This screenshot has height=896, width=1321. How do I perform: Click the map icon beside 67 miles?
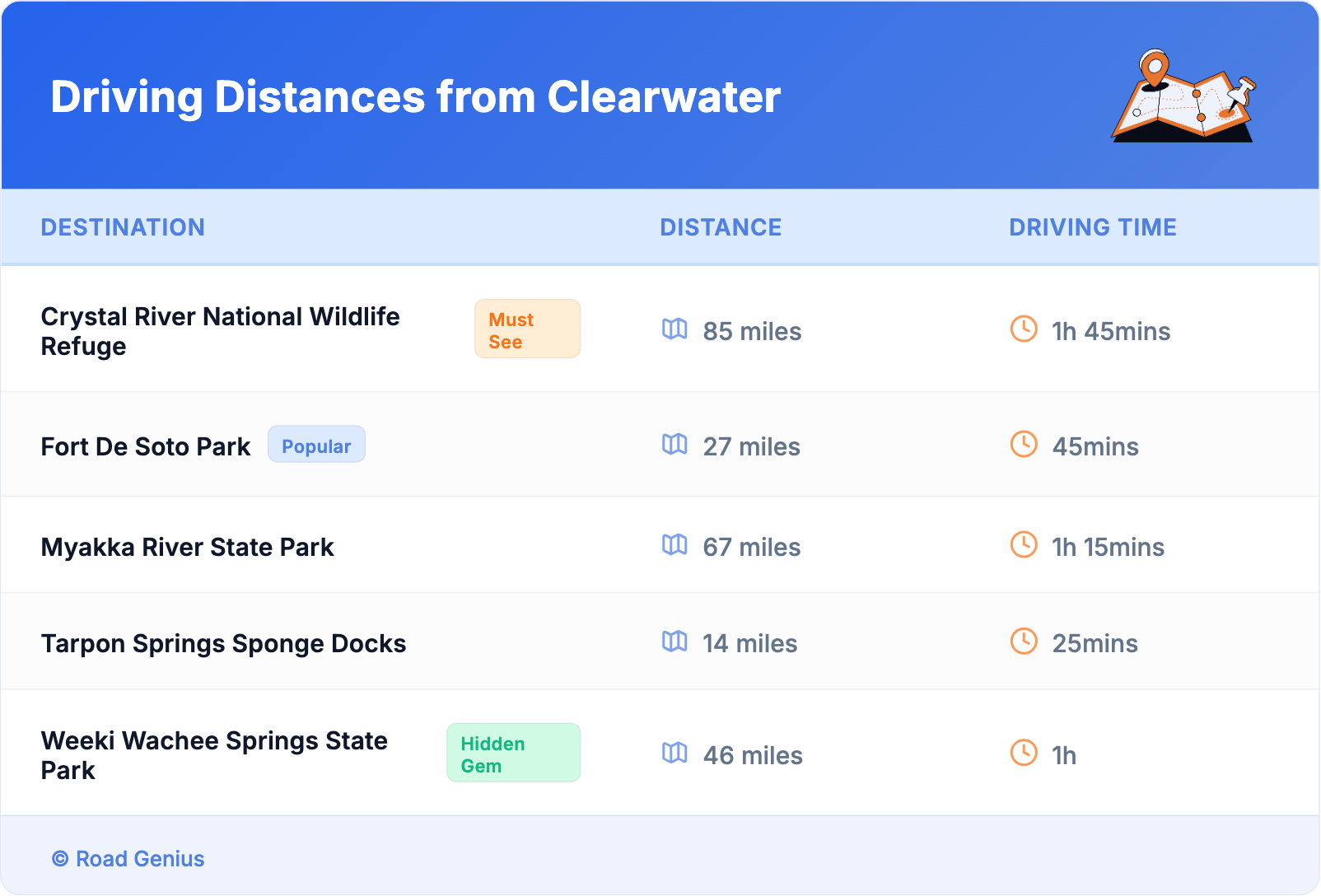click(675, 545)
